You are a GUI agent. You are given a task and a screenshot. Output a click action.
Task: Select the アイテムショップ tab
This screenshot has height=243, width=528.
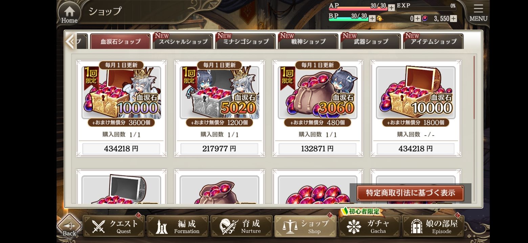434,42
